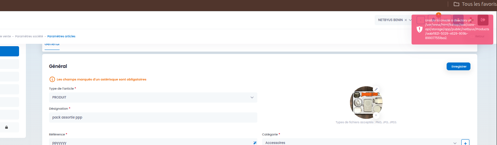
Task: Remove the product image with the X icon
Action: tap(376, 115)
